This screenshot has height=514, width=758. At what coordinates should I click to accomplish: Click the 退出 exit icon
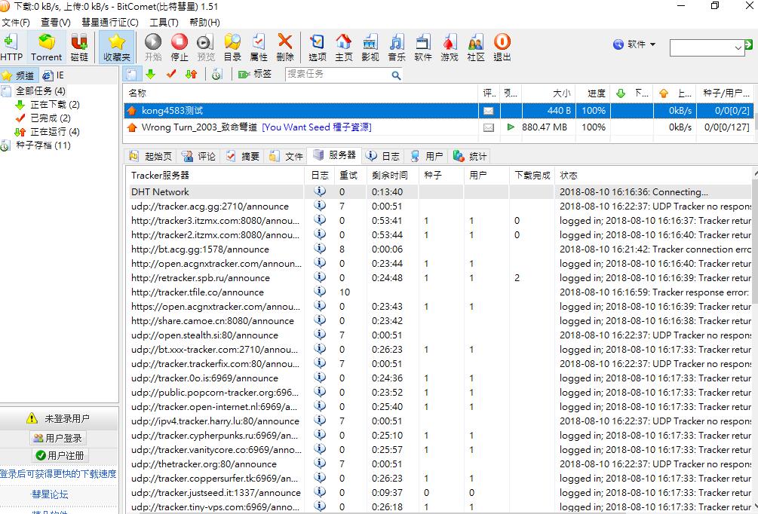point(502,47)
